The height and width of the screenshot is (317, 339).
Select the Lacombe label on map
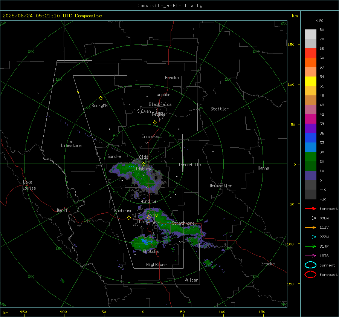[x=162, y=95]
